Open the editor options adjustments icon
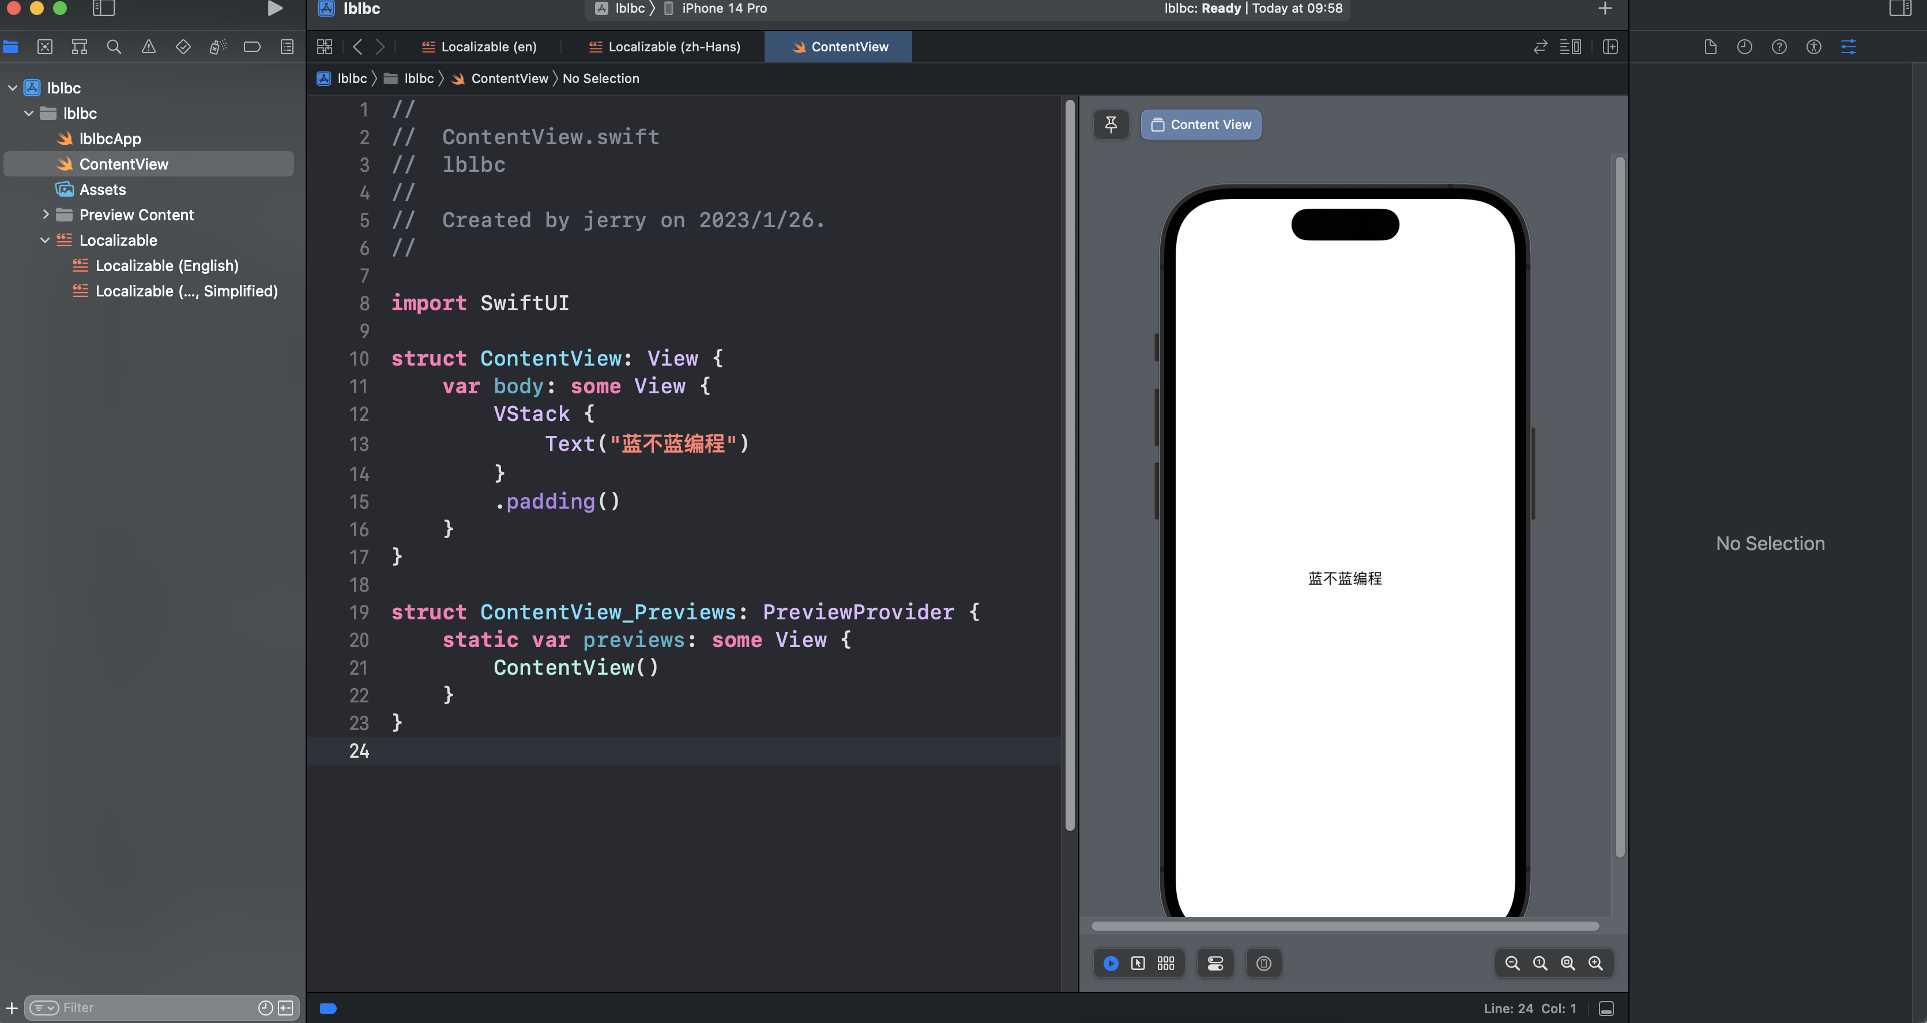This screenshot has height=1023, width=1927. [1849, 46]
